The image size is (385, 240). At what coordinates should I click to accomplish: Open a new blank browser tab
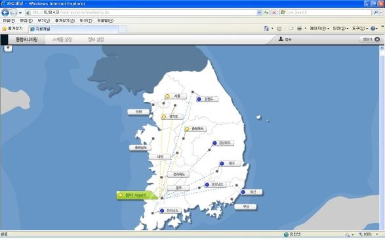pos(123,29)
